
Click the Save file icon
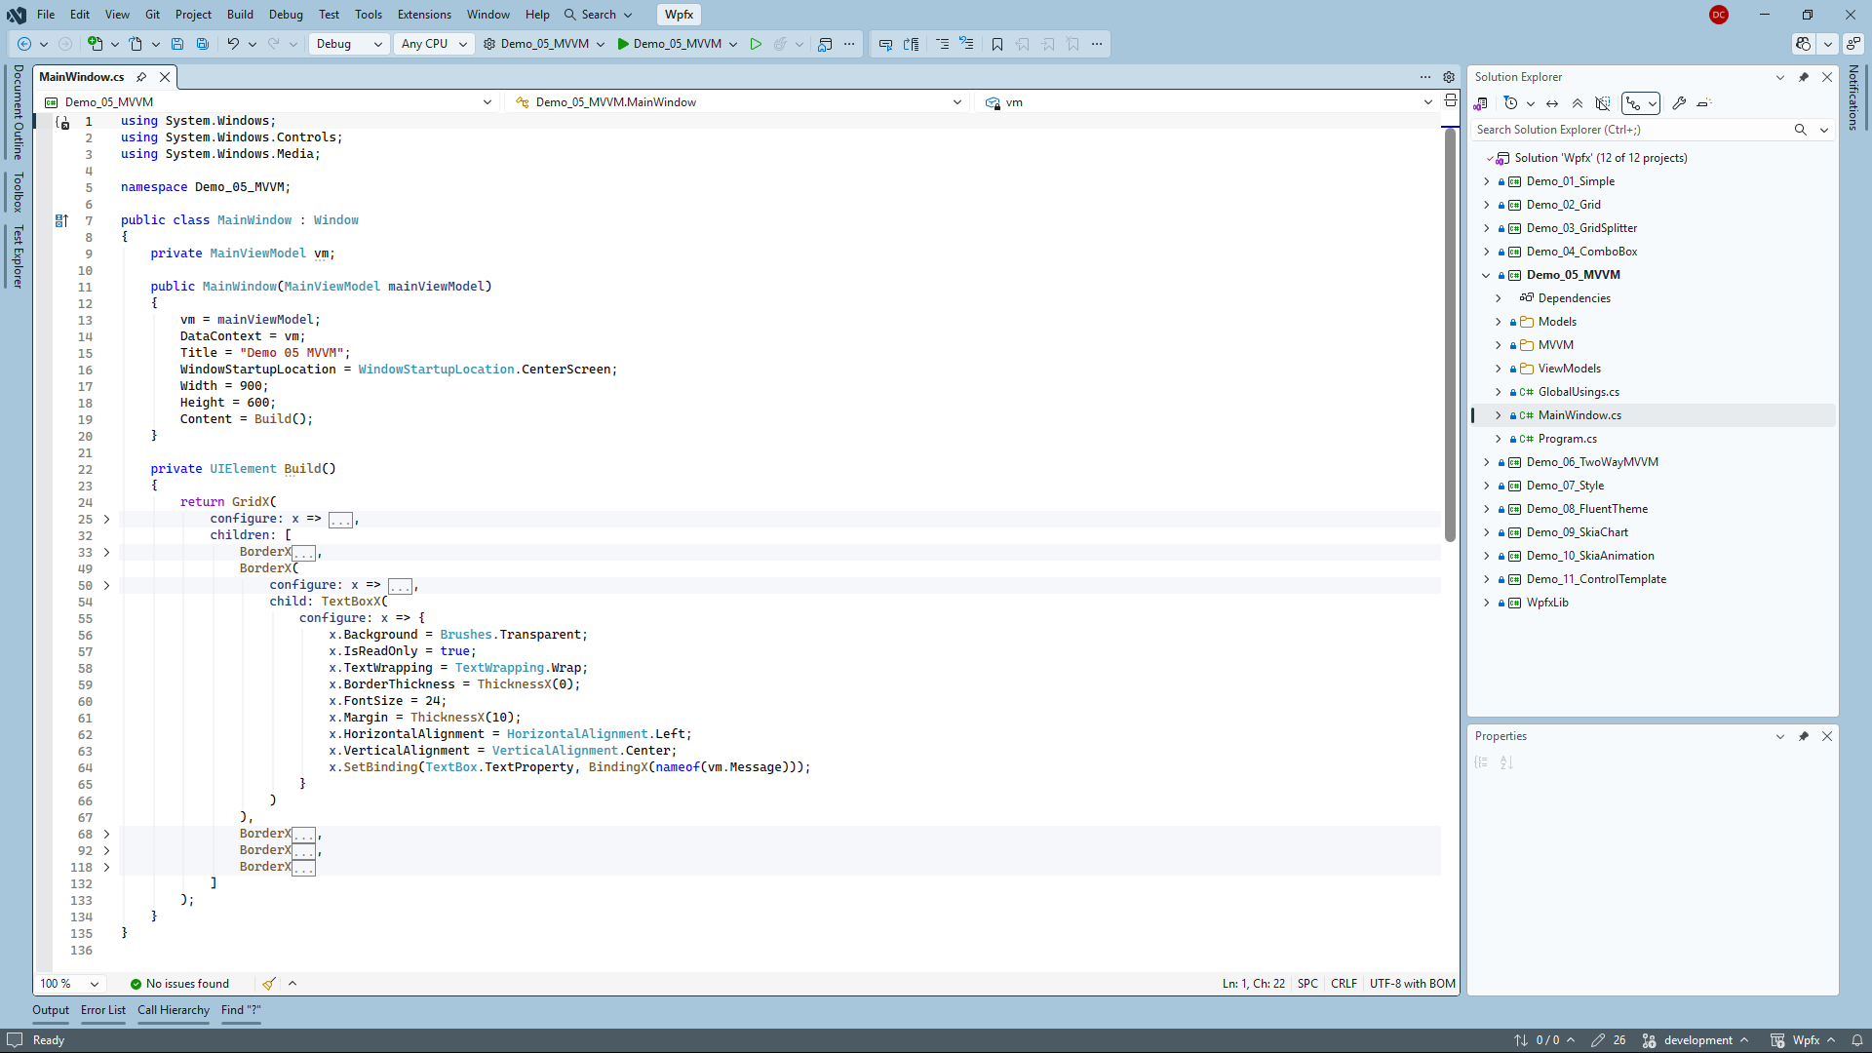tap(177, 44)
